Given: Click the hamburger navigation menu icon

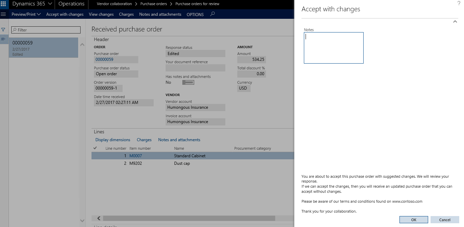Looking at the screenshot, I should tap(3, 14).
